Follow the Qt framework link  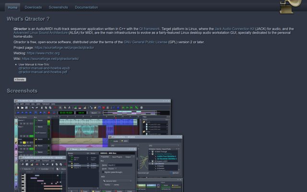click(x=149, y=29)
